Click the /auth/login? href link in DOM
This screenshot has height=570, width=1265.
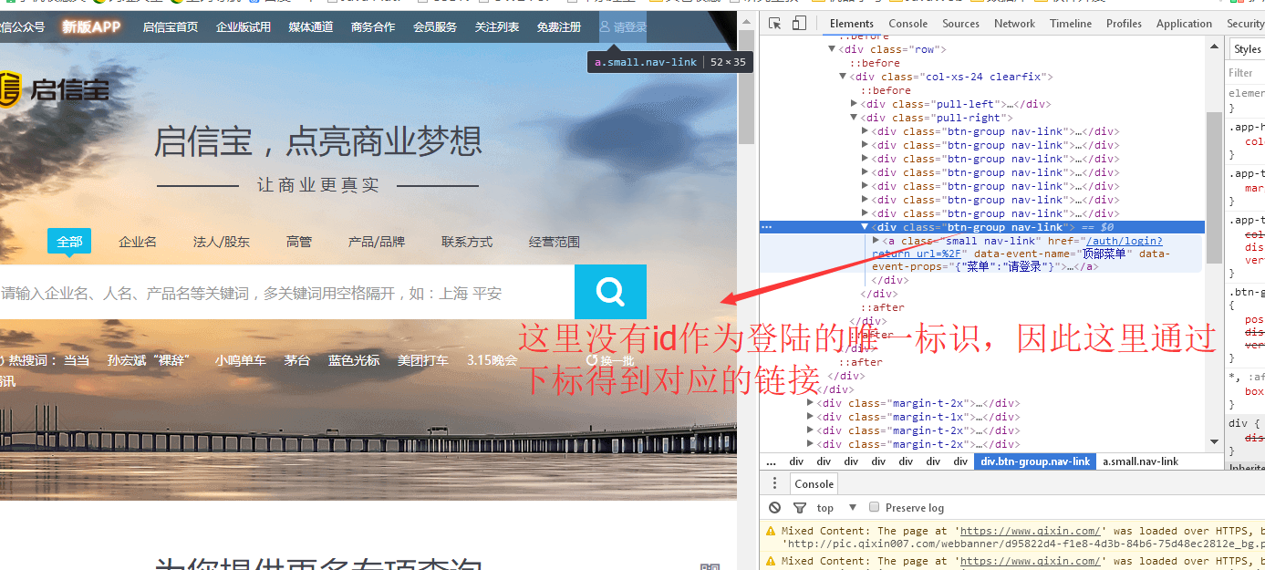pos(1123,241)
